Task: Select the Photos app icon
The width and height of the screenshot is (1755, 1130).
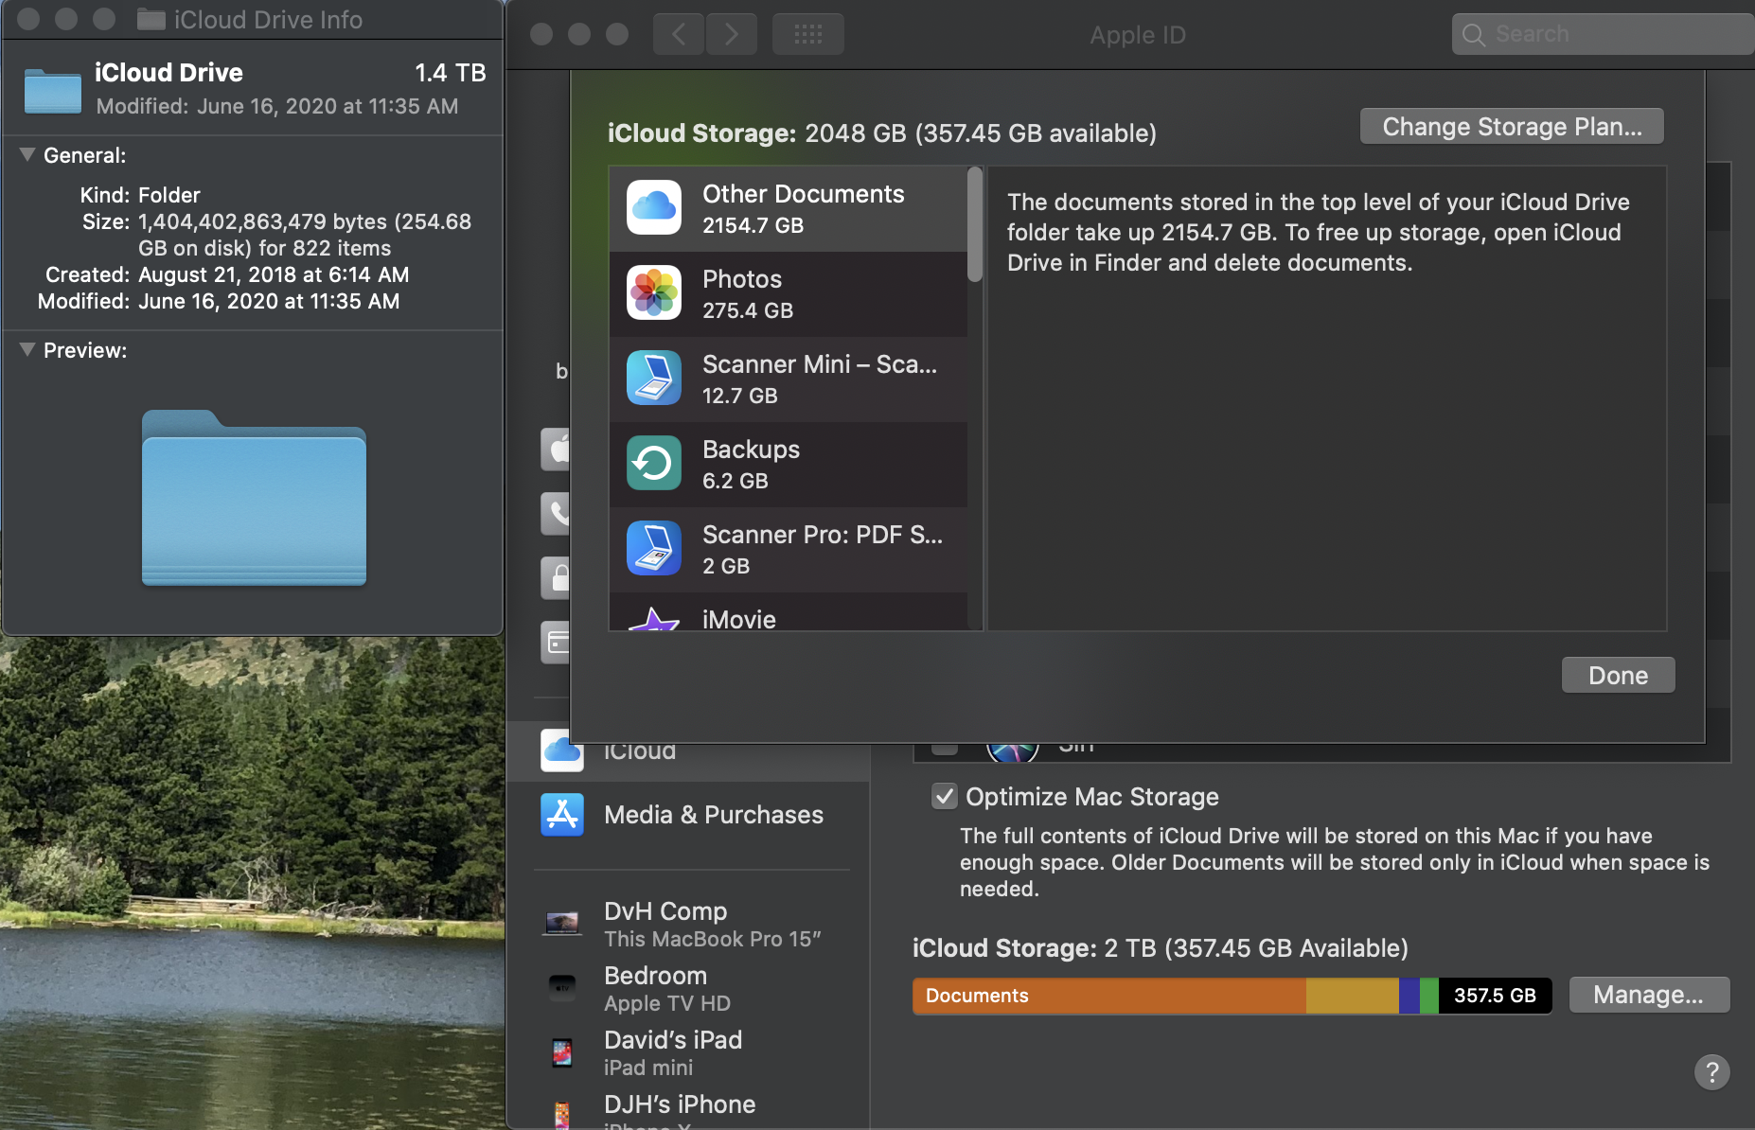Action: (x=654, y=293)
